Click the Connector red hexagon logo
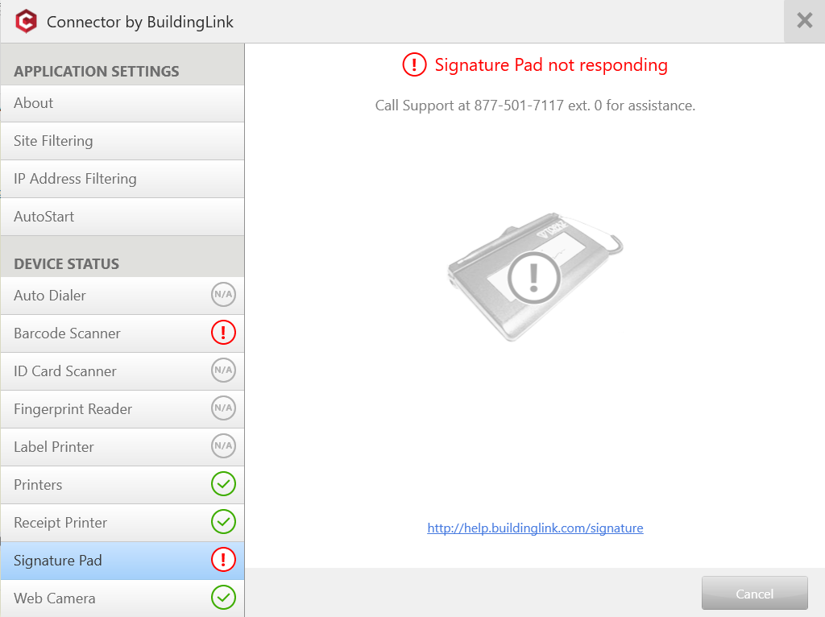The width and height of the screenshot is (825, 617). click(x=27, y=22)
